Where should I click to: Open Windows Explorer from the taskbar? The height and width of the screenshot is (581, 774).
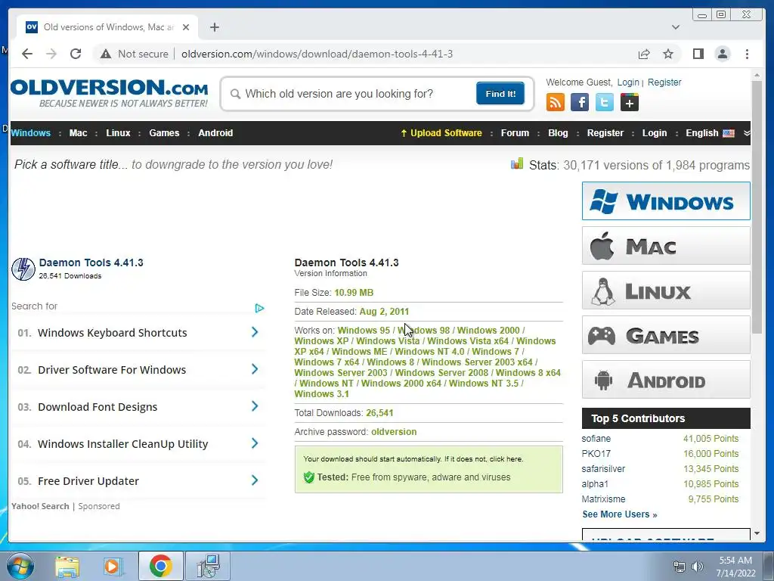tap(67, 566)
